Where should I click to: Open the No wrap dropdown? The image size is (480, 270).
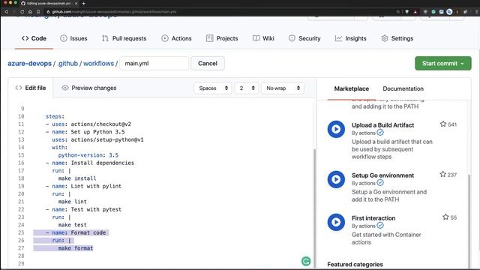[283, 88]
